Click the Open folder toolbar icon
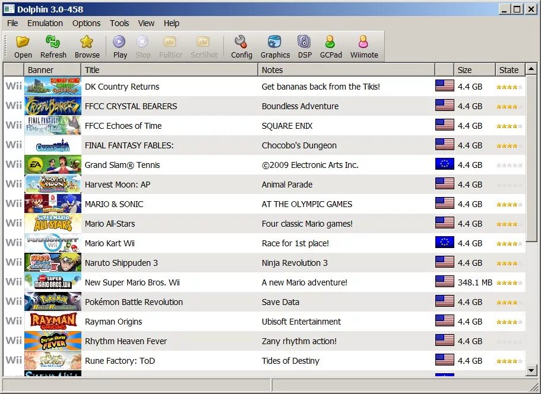The image size is (541, 394). (23, 42)
